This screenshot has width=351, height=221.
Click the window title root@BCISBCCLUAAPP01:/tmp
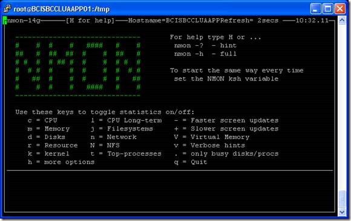62,9
